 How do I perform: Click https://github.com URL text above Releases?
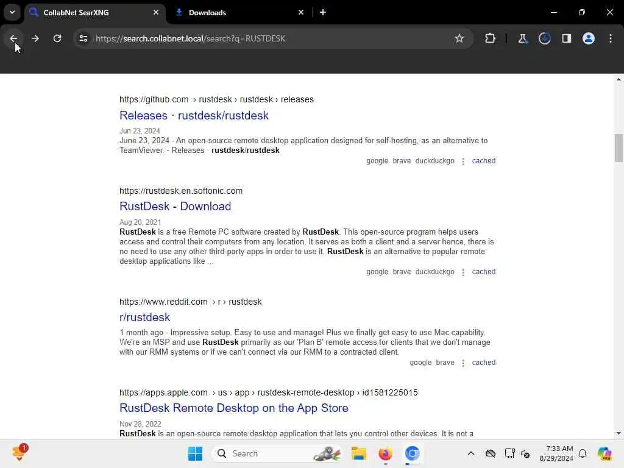154,99
